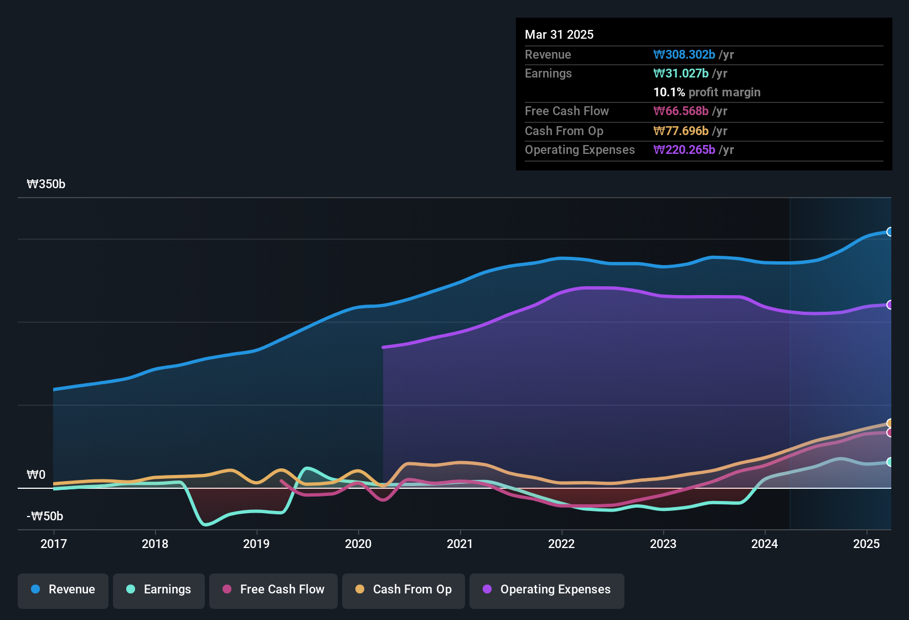The image size is (909, 620).
Task: Click the 2020 x-axis label
Action: [358, 544]
